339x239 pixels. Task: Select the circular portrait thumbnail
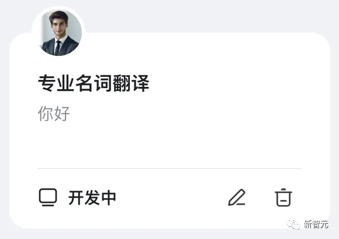(x=60, y=33)
